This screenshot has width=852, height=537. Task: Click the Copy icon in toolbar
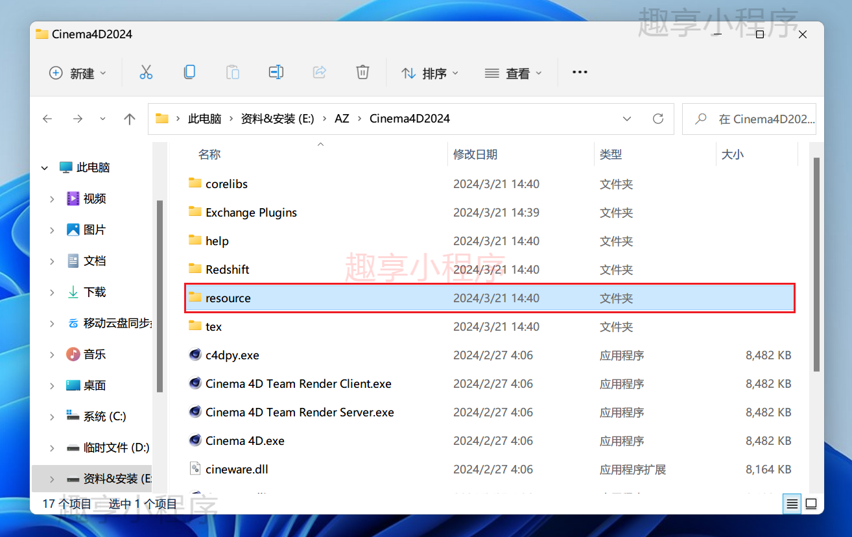click(189, 73)
